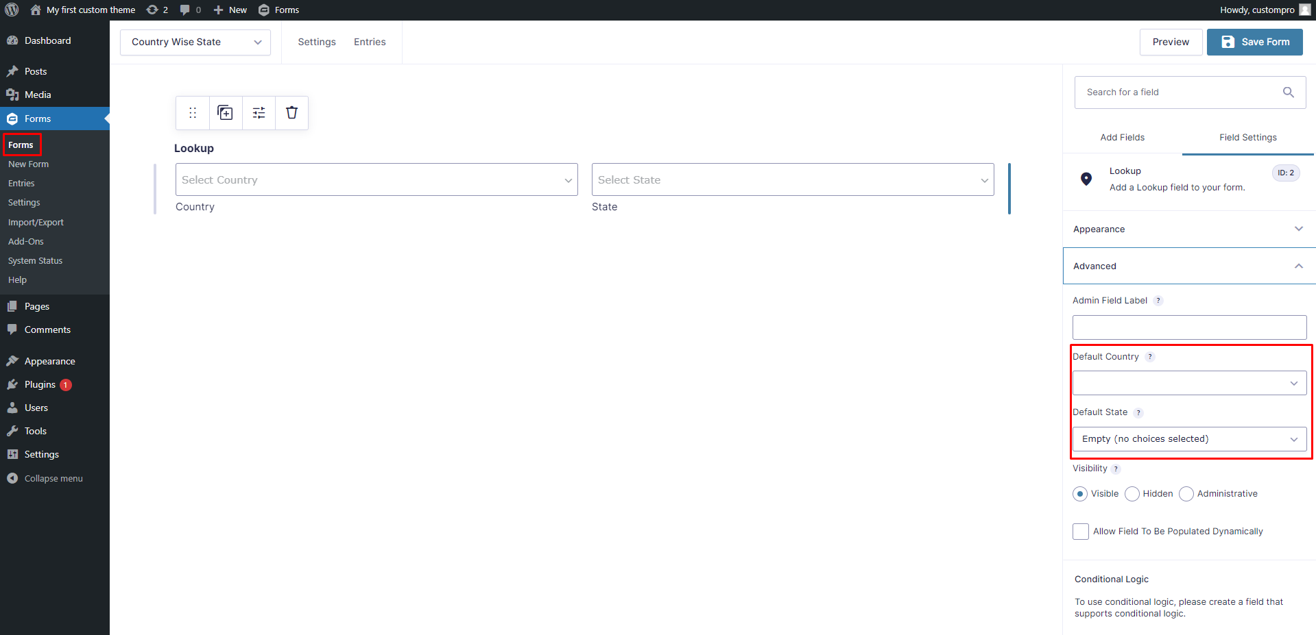Switch to the Field Settings tab
Screen dimensions: 1316x635
tap(1248, 137)
